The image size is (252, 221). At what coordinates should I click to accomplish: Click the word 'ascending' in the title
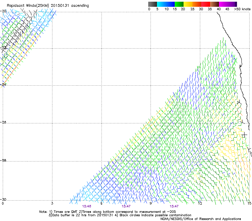pos(80,6)
